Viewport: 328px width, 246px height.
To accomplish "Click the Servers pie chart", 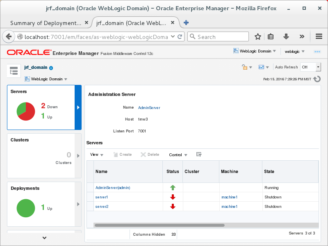I will (26, 111).
